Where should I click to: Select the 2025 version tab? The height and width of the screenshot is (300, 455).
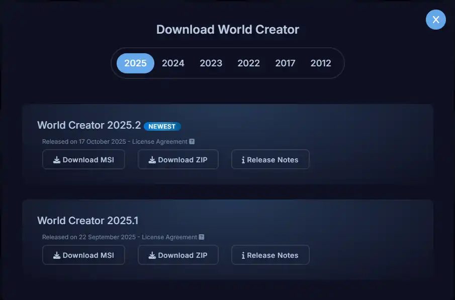[x=135, y=63]
